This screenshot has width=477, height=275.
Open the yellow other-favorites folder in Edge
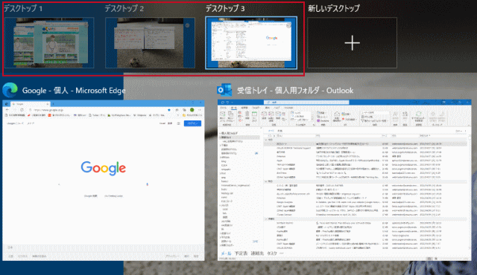coord(193,115)
